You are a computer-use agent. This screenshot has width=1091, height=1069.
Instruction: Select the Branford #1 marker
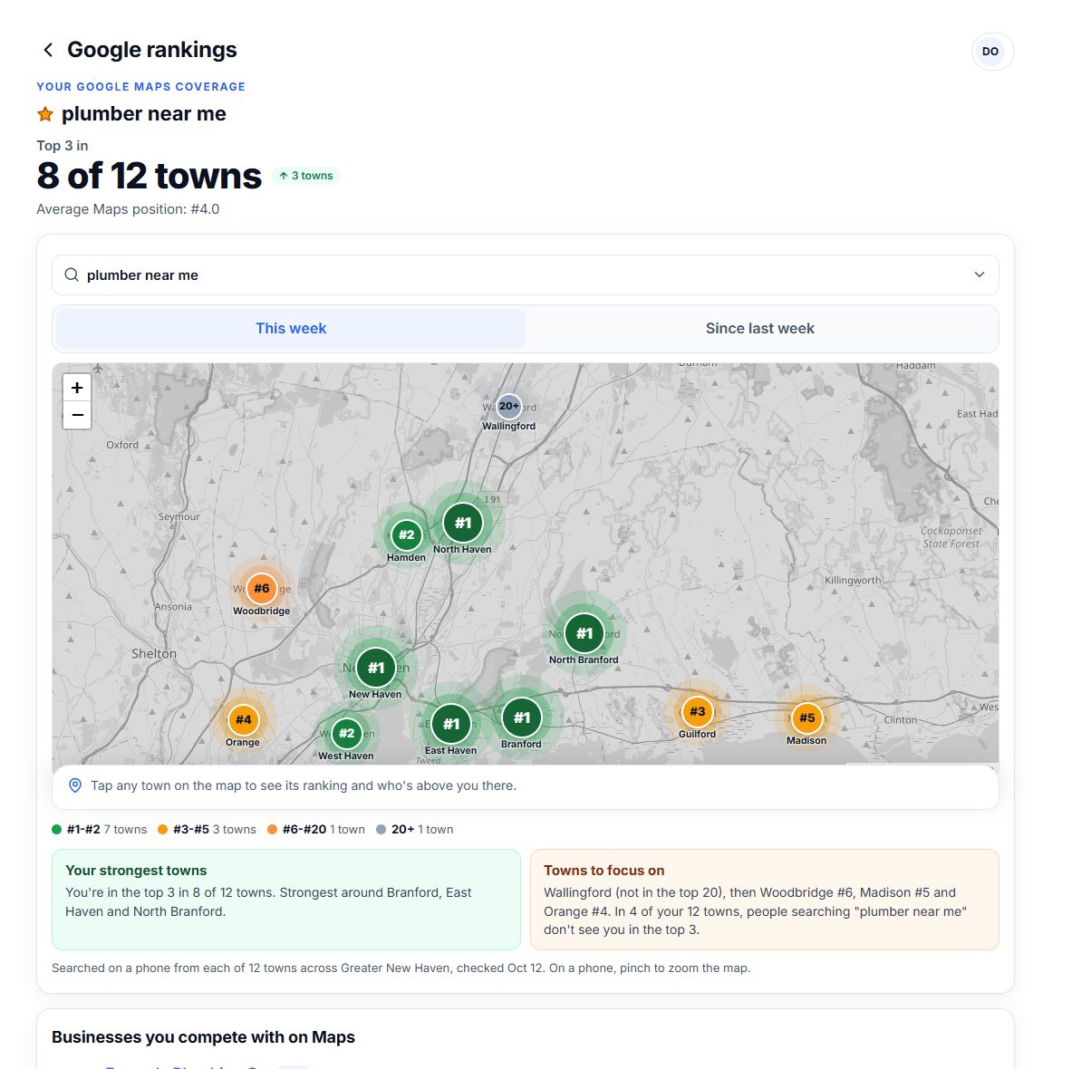pos(522,717)
